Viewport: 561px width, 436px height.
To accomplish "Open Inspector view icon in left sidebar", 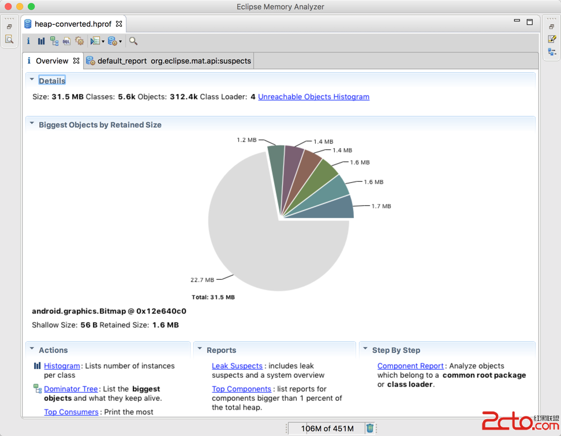I will tap(9, 39).
